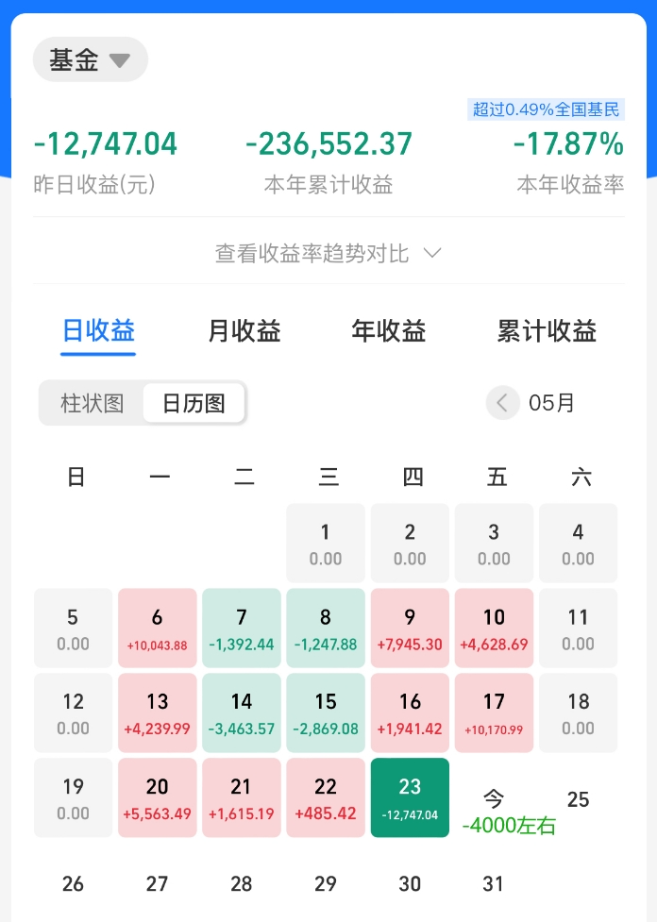Image resolution: width=657 pixels, height=922 pixels.
Task: Select day 8 with -1,247.88
Action: pos(326,628)
